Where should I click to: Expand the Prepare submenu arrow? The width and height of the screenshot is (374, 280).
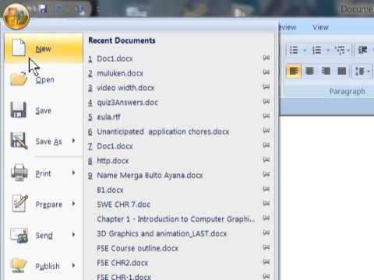point(73,204)
